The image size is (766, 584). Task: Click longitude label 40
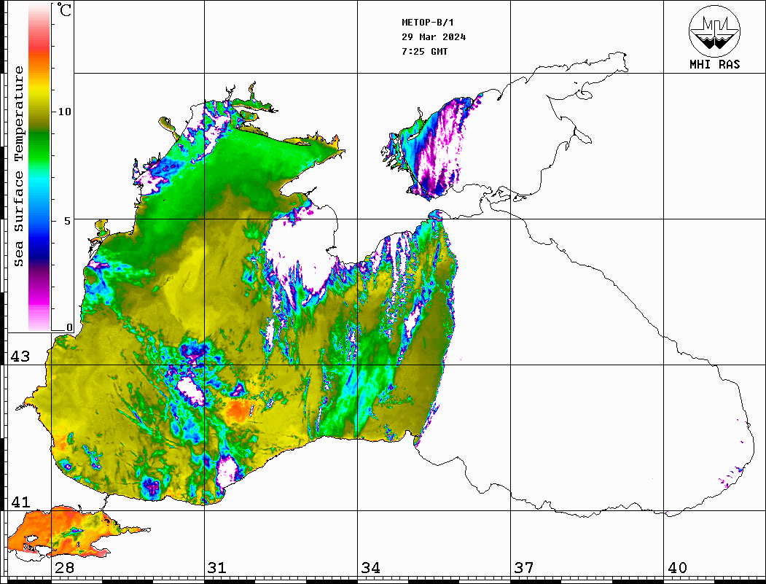677,568
